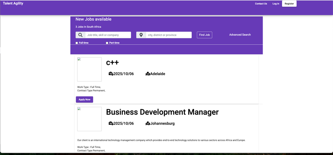Click map marker icon beside Adelaide
The image size is (333, 155).
(x=148, y=74)
